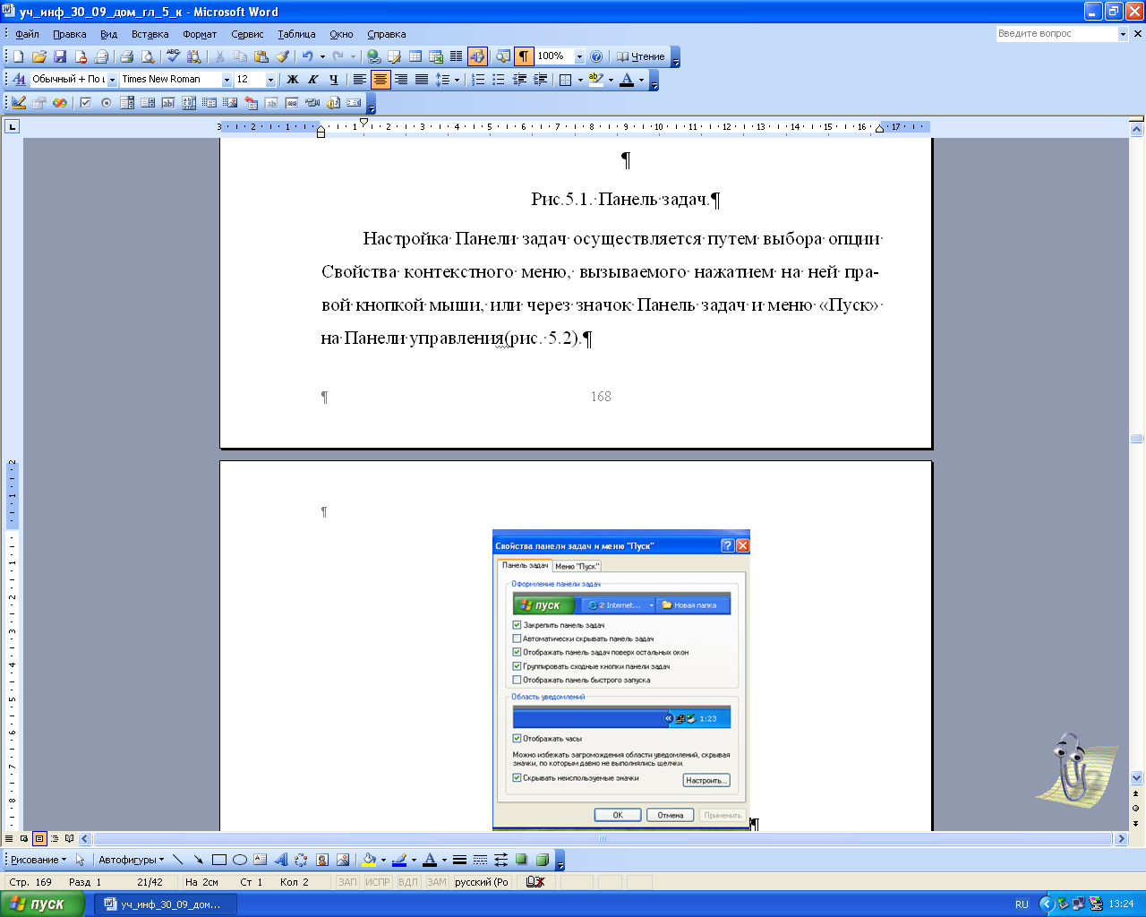Expand the line spacing dropdown arrow
The height and width of the screenshot is (917, 1146).
point(457,80)
